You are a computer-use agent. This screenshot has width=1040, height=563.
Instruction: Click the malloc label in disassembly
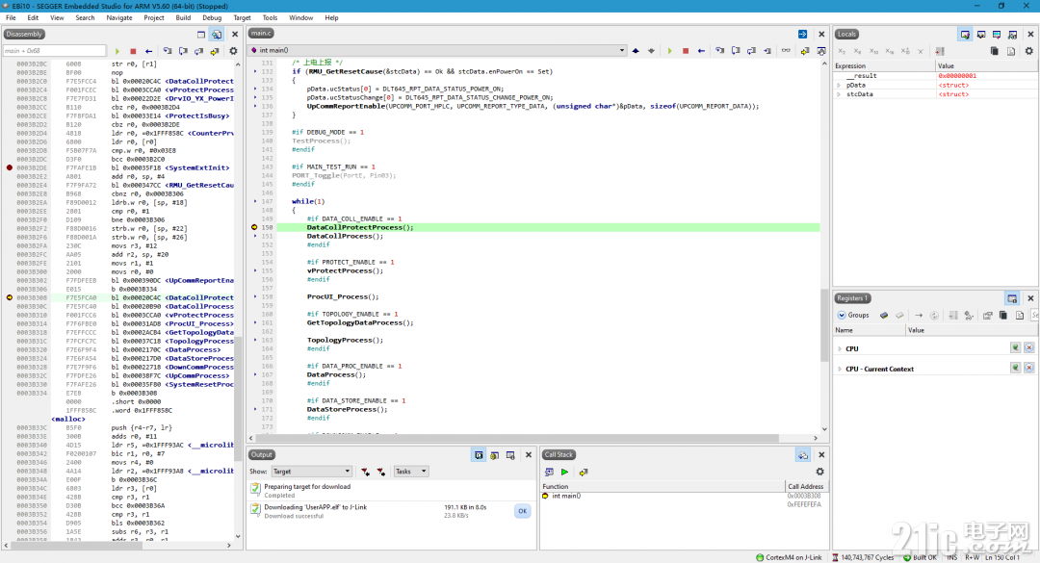coord(68,419)
